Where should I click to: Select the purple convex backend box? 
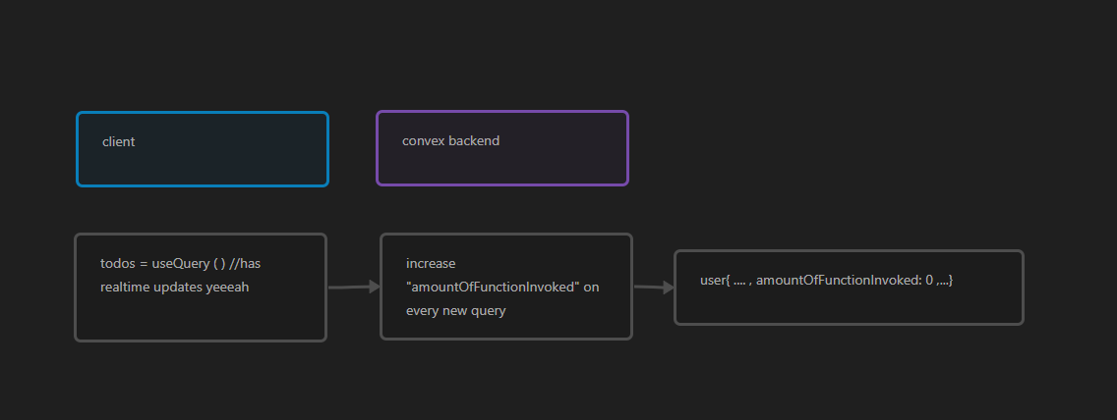502,148
